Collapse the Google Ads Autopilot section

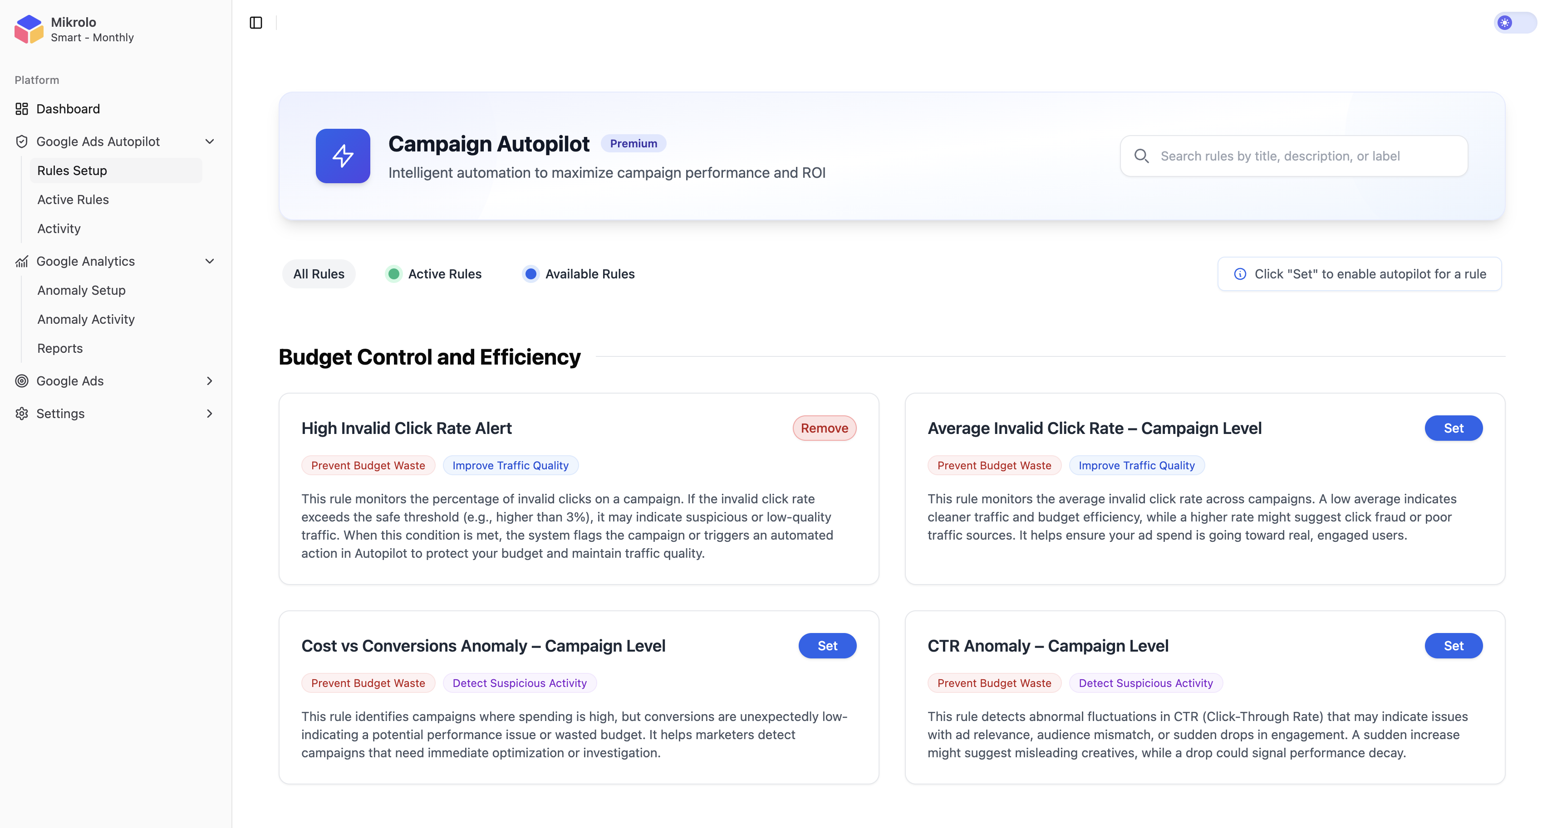210,141
